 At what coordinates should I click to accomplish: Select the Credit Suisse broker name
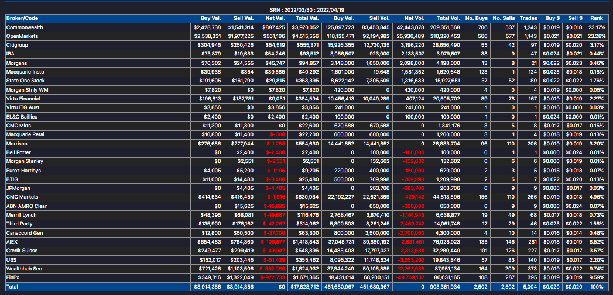tap(22, 251)
